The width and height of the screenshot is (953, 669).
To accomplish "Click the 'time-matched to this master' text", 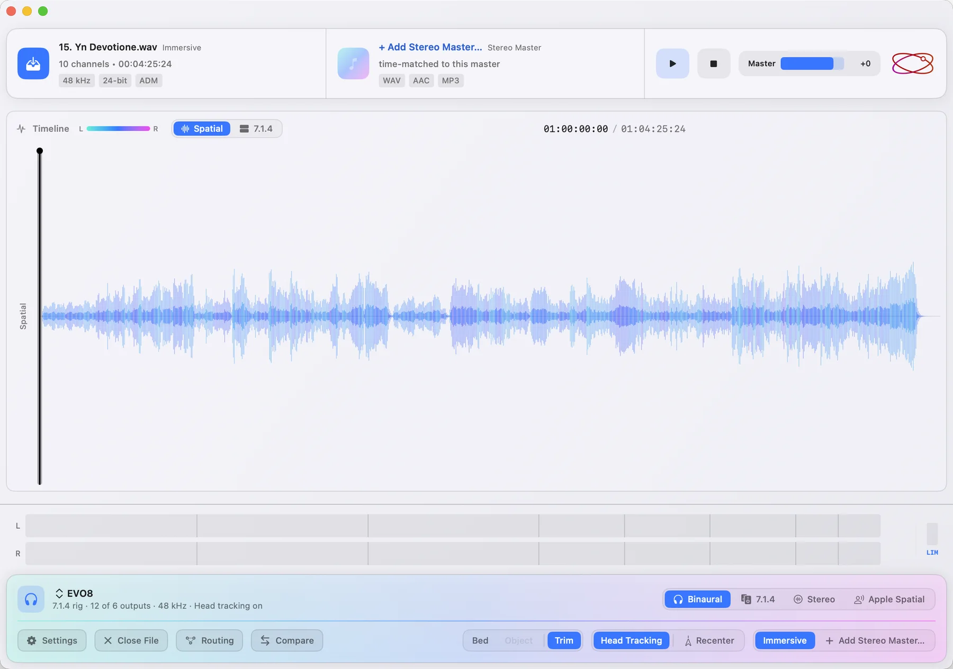I will [x=439, y=64].
